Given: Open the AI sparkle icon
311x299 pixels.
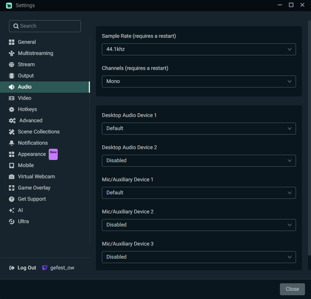Looking at the screenshot, I should pos(12,210).
